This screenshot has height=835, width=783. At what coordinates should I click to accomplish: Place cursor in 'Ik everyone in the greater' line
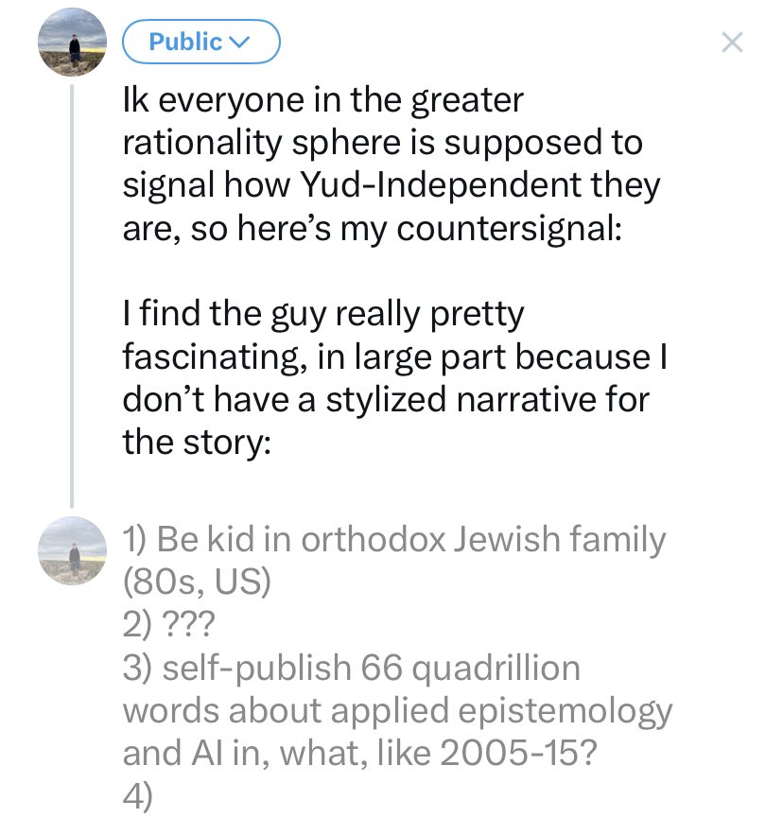tap(322, 99)
